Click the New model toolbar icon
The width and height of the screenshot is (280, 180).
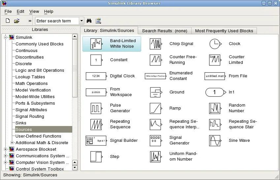click(8, 21)
